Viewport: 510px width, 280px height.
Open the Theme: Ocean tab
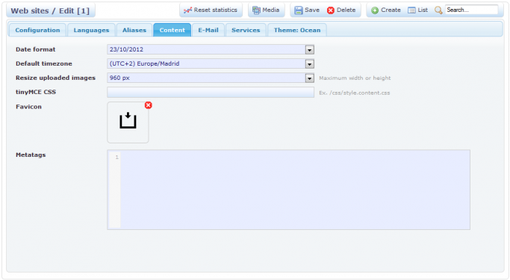297,30
